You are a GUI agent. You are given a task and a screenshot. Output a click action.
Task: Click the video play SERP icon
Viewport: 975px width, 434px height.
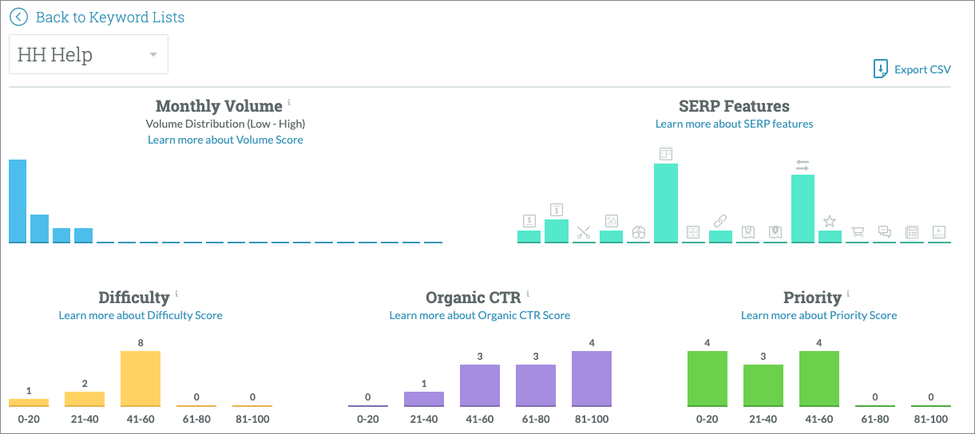(x=938, y=232)
